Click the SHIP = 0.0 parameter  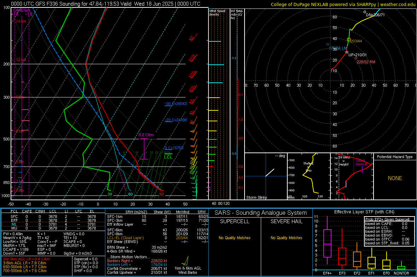pyautogui.click(x=83, y=271)
